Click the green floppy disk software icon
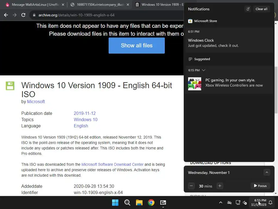 pyautogui.click(x=10, y=86)
